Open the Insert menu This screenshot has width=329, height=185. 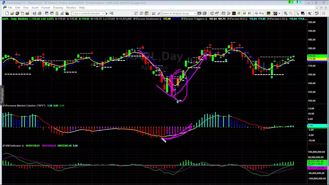[x=35, y=8]
